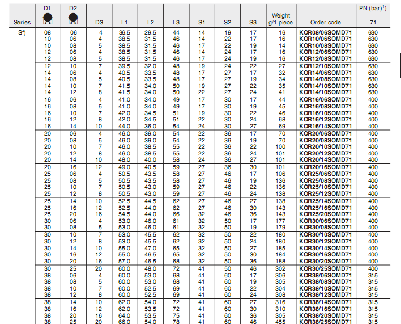Click the weight value 455
Viewport: 401px width, 324px height.
[x=282, y=321]
